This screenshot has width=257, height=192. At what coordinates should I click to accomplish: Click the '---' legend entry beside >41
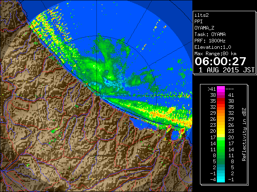click(x=230, y=89)
